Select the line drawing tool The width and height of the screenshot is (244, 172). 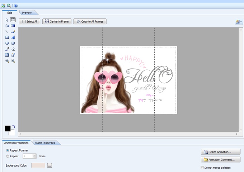coord(7,32)
